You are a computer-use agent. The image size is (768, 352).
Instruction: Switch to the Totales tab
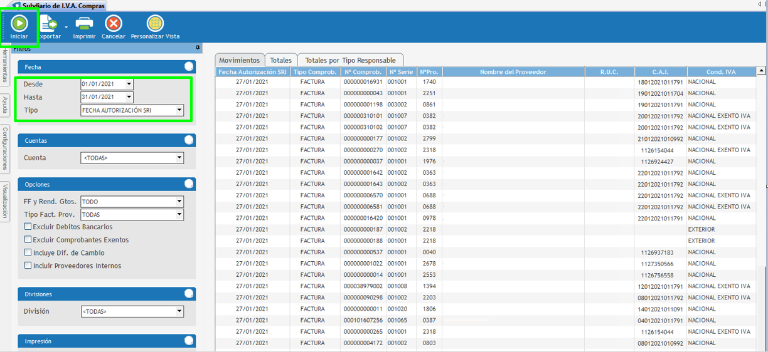(280, 60)
